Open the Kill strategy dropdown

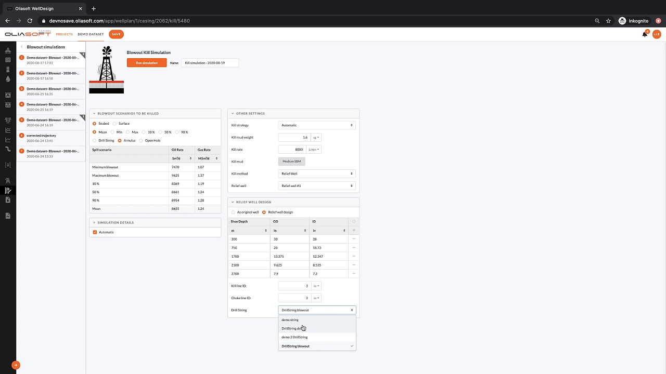coord(317,125)
